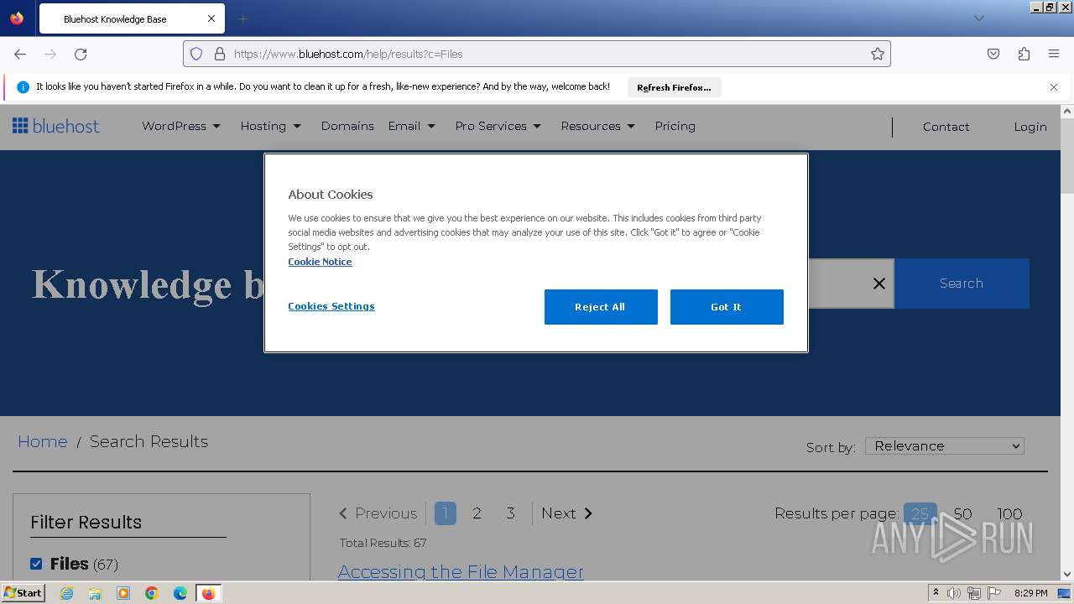This screenshot has width=1074, height=604.
Task: Click the info icon in the notification bar
Action: [23, 87]
